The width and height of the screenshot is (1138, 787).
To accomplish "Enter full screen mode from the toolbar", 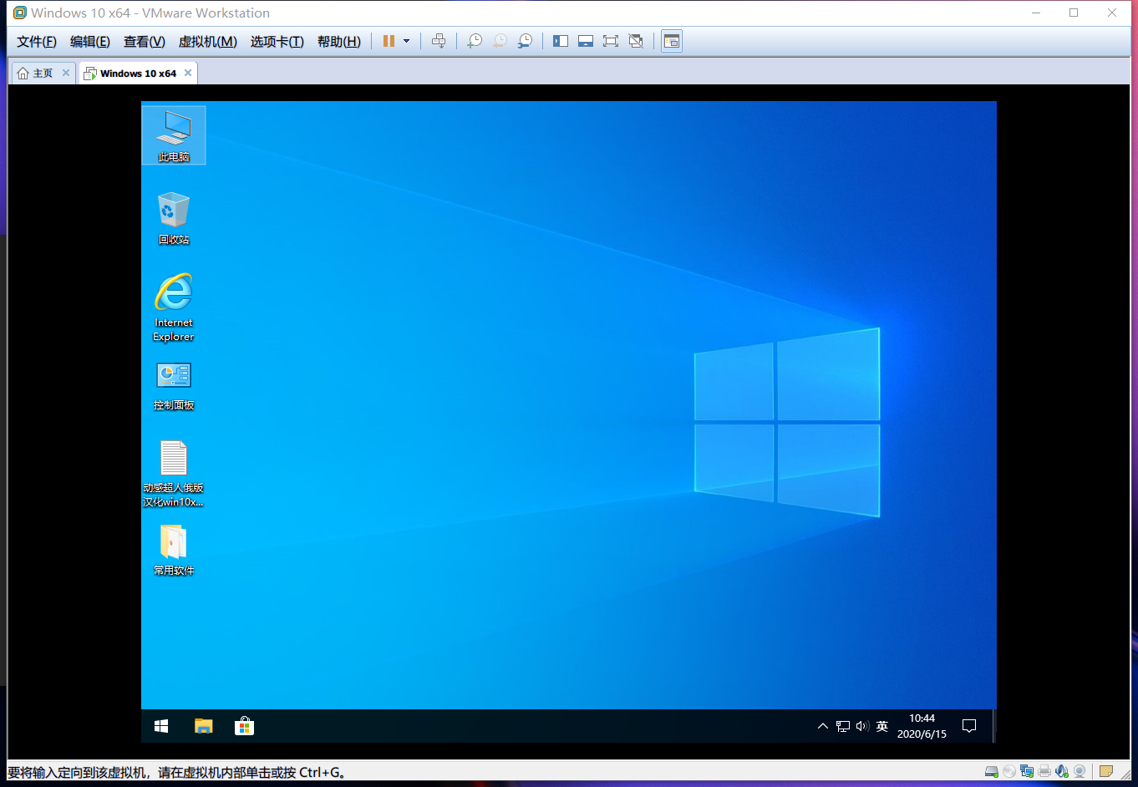I will coord(611,41).
